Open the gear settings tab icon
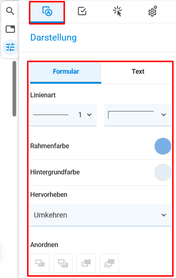The height and width of the screenshot is (278, 176). click(x=153, y=11)
